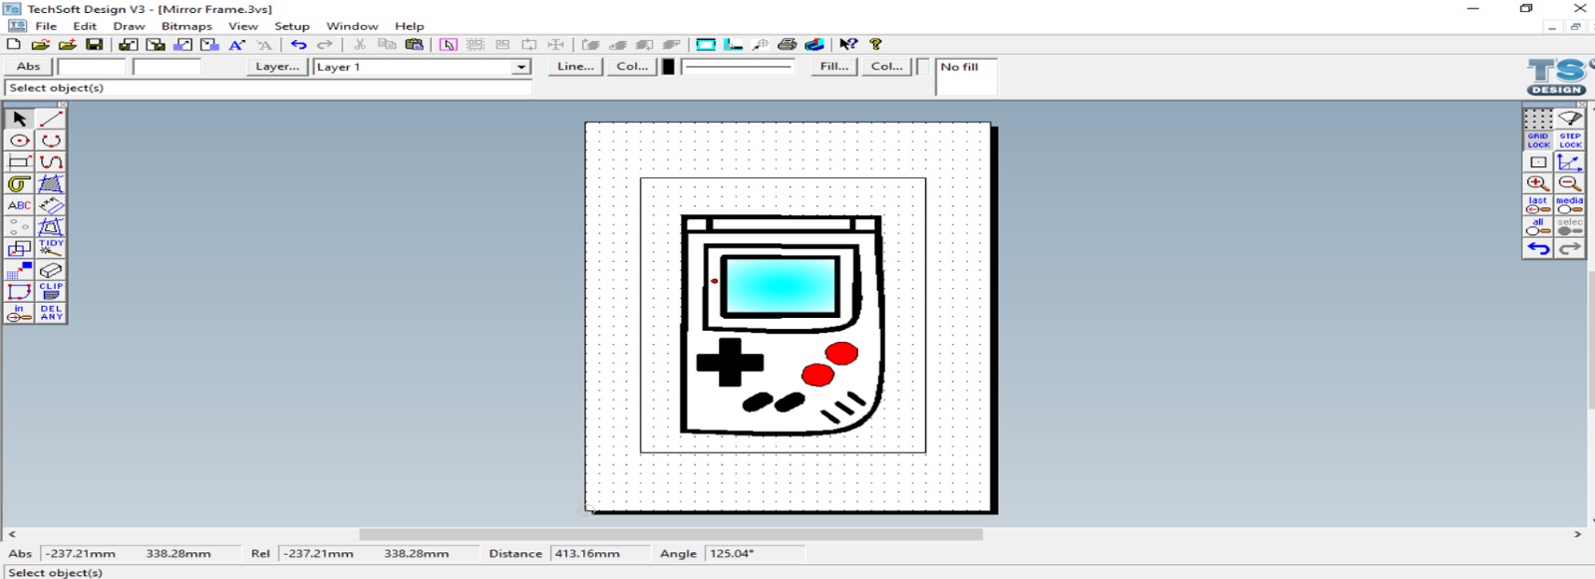Save the drawing with floppy disk icon
The width and height of the screenshot is (1595, 579).
[94, 44]
